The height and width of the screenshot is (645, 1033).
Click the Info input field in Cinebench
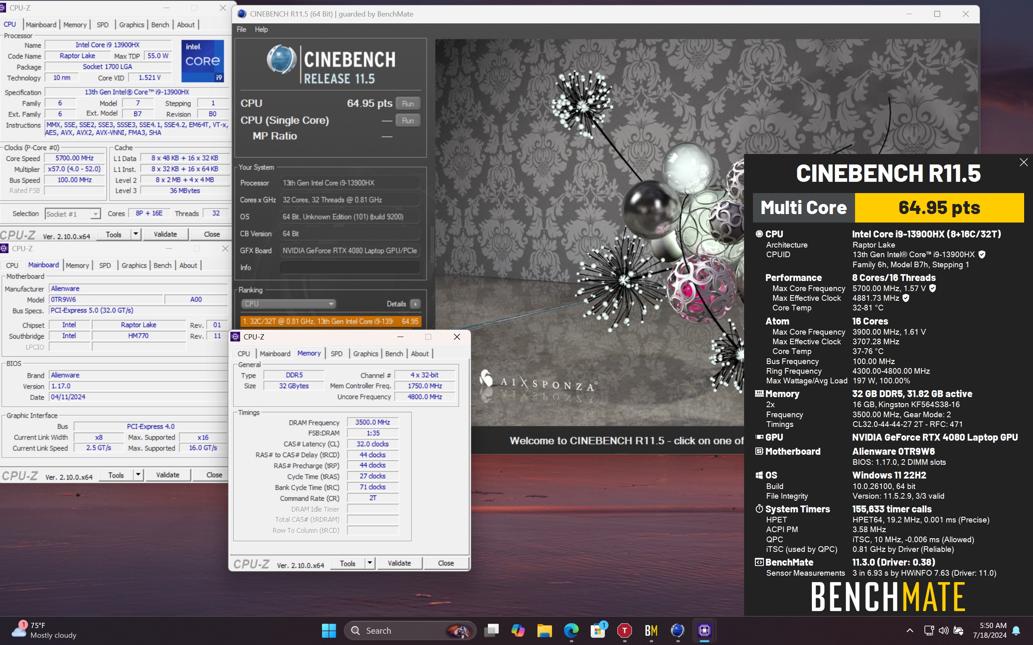[349, 267]
